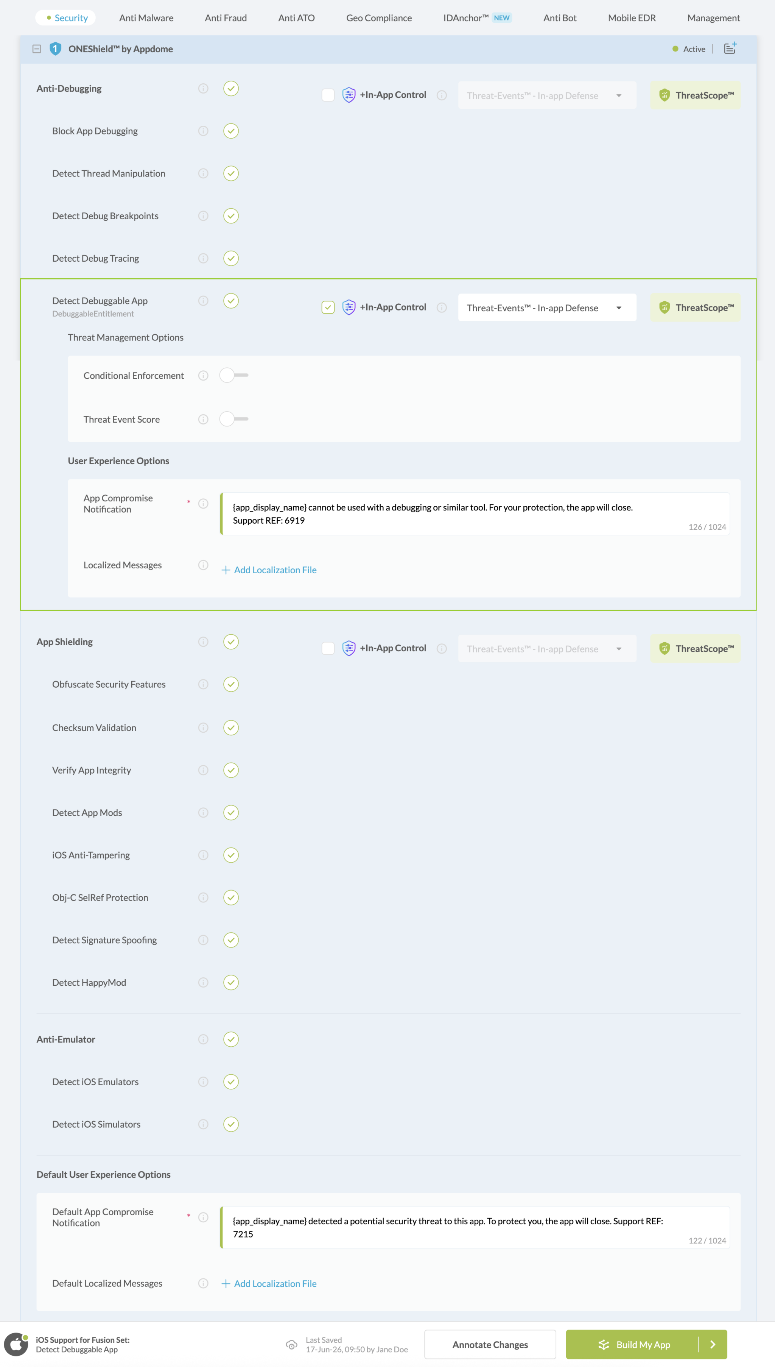Toggle the Anti-Debugging enable checkmark

[x=231, y=88]
